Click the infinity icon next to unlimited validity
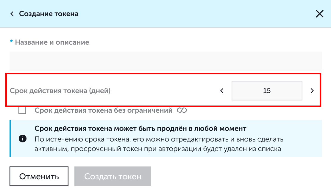This screenshot has width=331, height=195. point(182,110)
